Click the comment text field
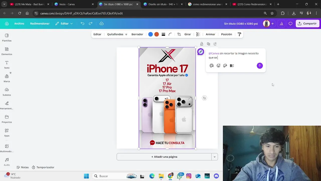The height and width of the screenshot is (181, 321). 236,55
